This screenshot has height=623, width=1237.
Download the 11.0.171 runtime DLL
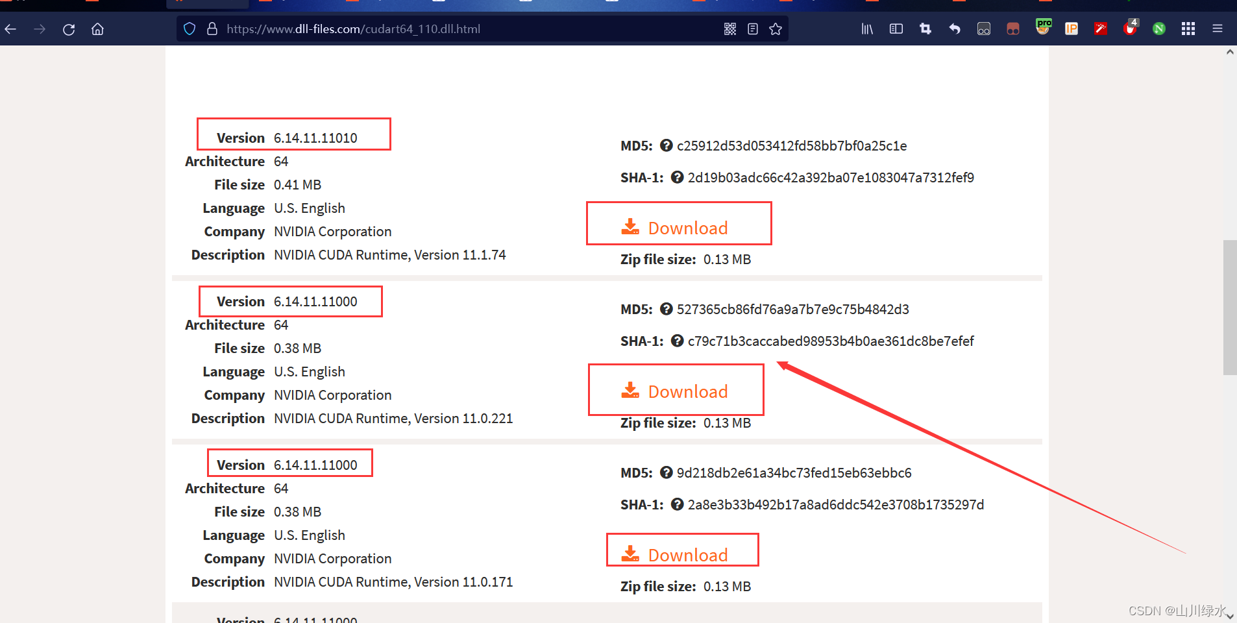pos(675,555)
